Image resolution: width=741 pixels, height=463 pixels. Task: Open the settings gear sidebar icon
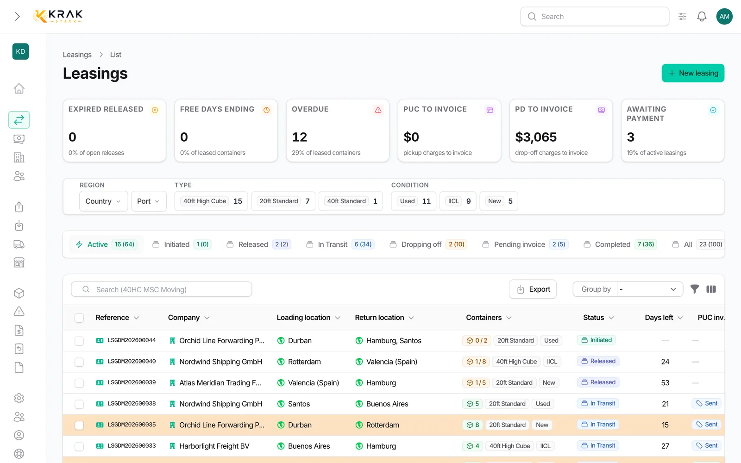point(19,398)
